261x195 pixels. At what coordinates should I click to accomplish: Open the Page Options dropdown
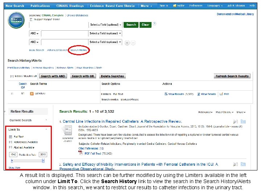coord(224,112)
